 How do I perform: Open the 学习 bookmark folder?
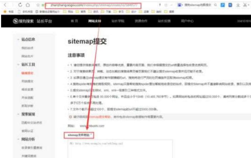(x=119, y=12)
